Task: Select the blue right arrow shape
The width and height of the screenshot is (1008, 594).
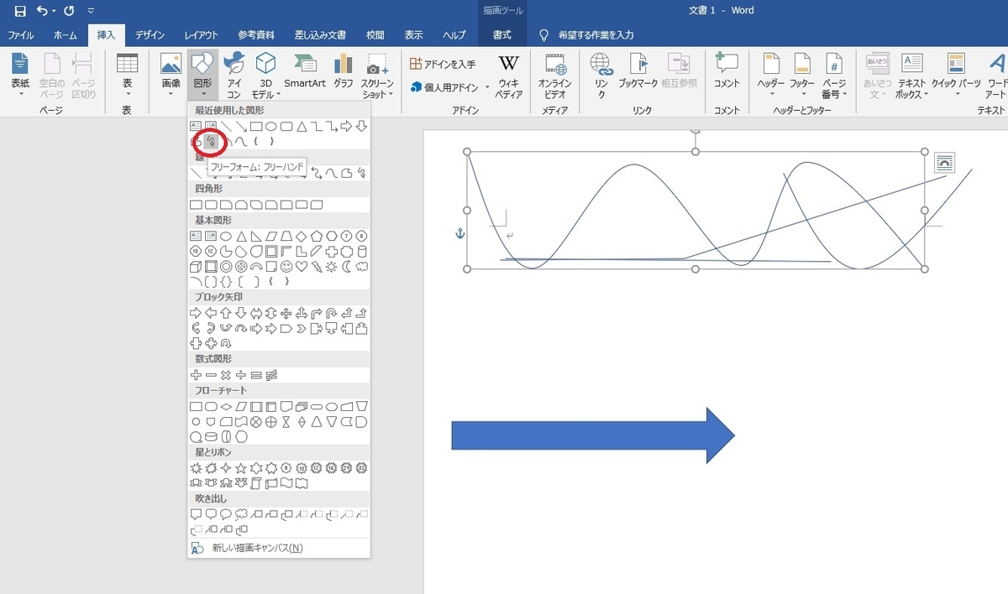Action: [x=594, y=435]
